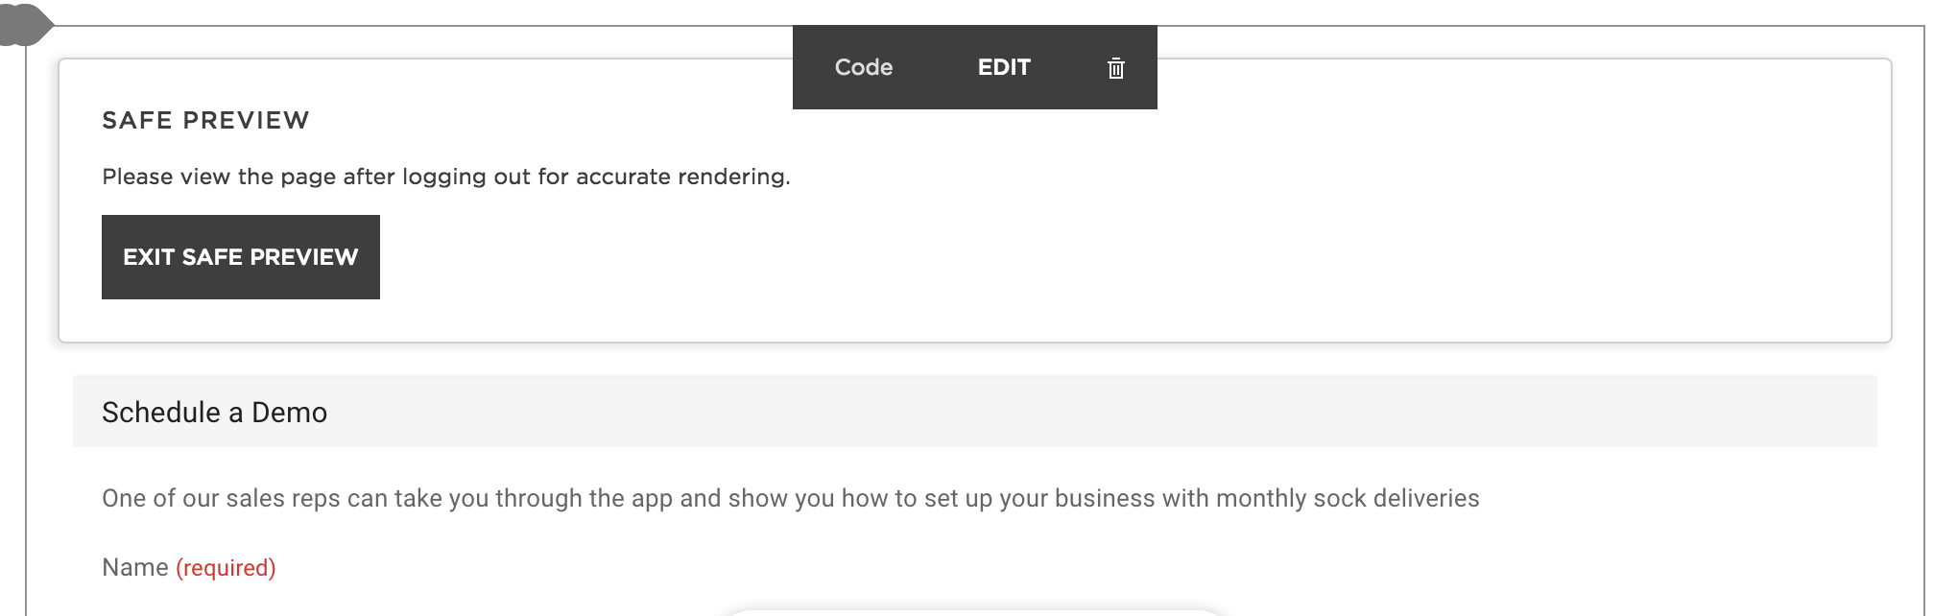Click the Name field label

[134, 567]
